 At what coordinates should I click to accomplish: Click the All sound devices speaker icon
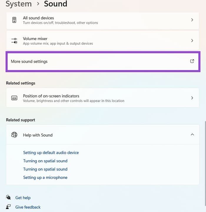(14, 20)
